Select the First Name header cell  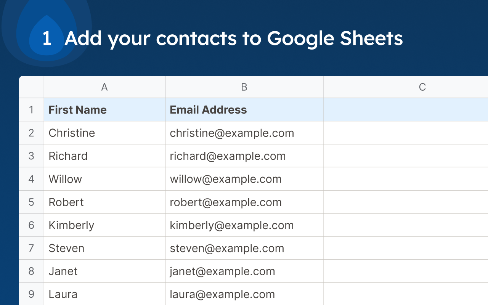(x=104, y=110)
